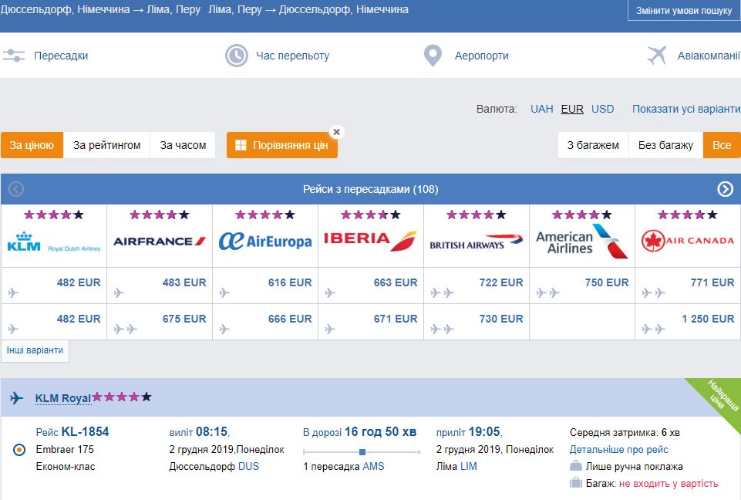Expand Інші варіанти options

click(35, 350)
